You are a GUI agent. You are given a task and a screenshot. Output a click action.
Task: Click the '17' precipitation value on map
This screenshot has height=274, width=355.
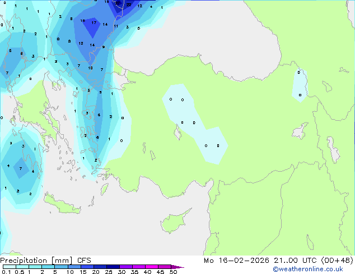[x=94, y=22]
